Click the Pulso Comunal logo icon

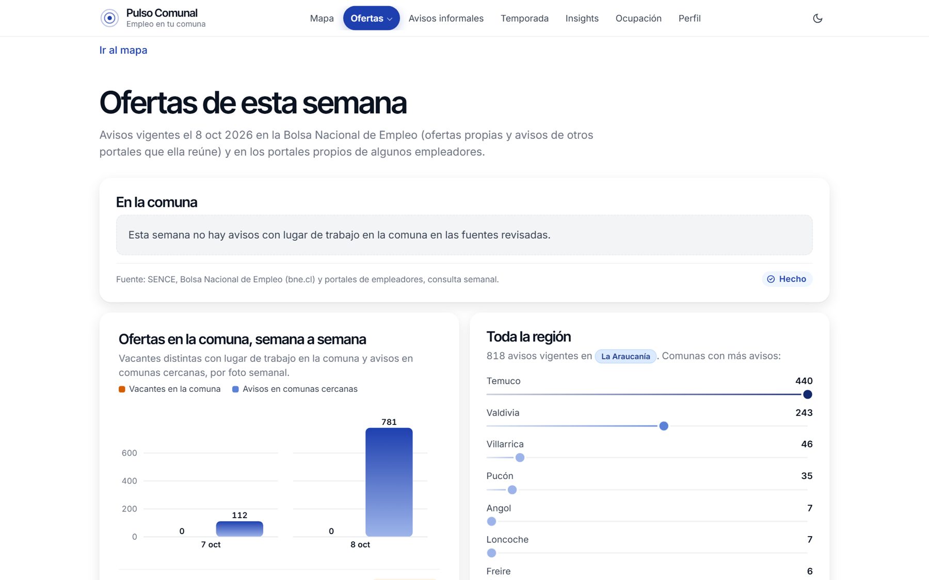pos(109,18)
